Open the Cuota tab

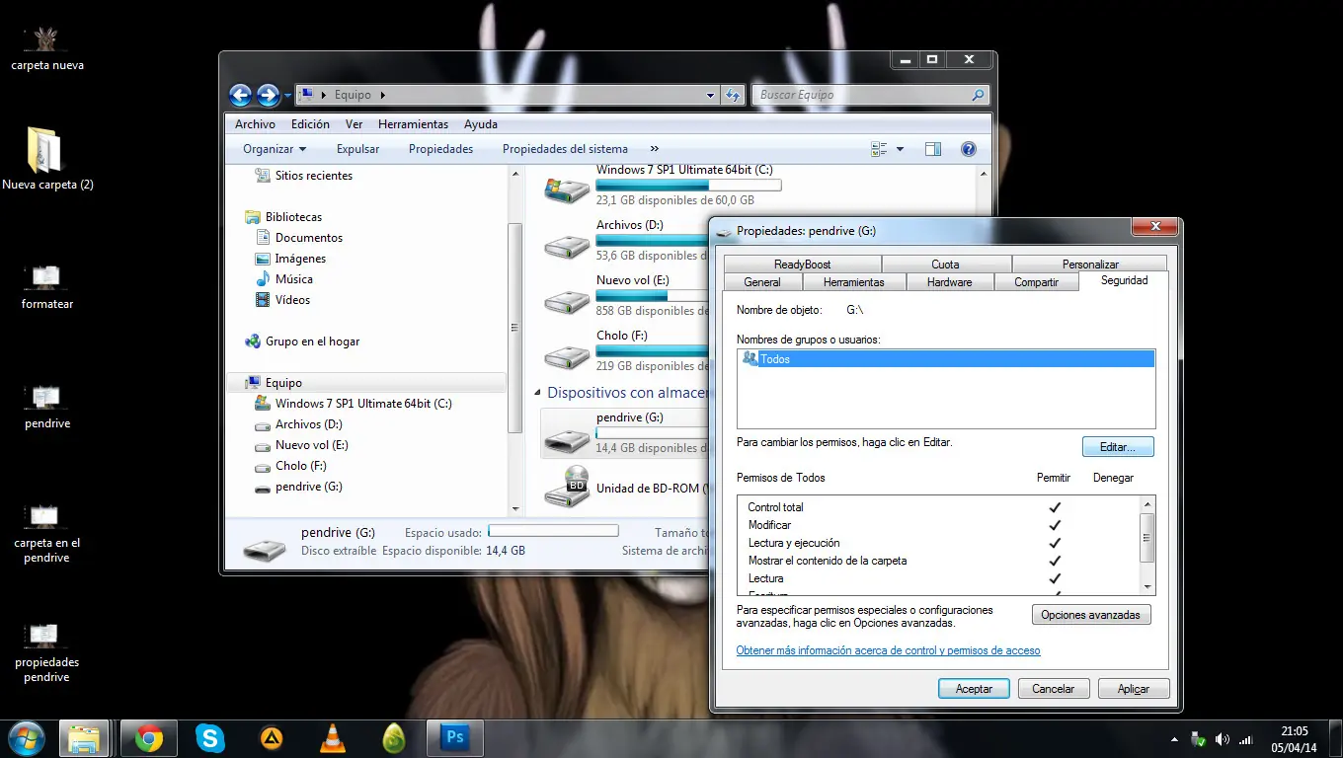click(x=945, y=265)
